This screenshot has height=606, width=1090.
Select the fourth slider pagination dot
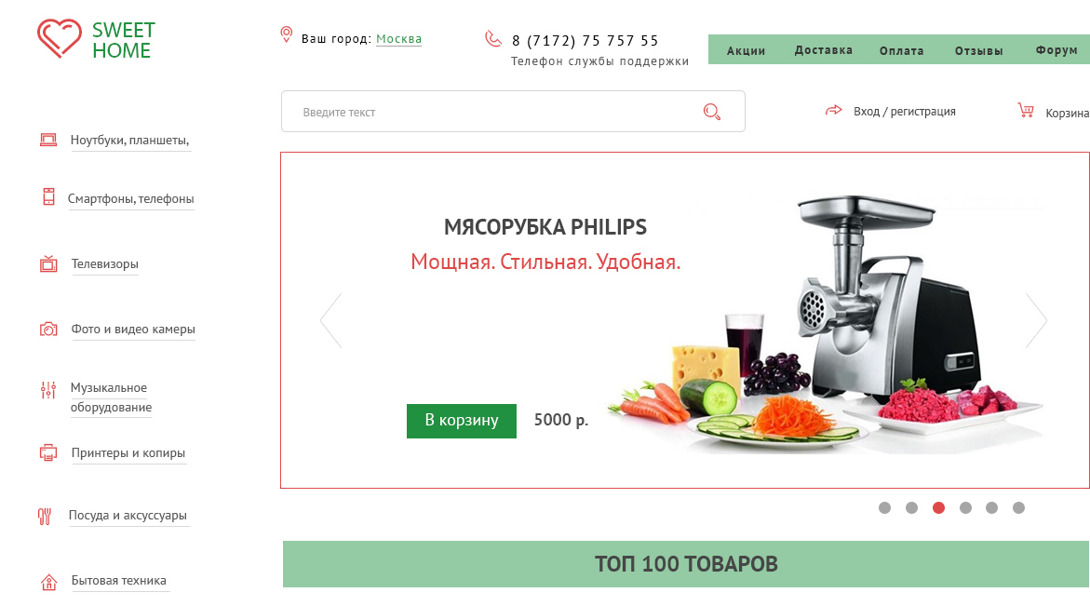(965, 508)
